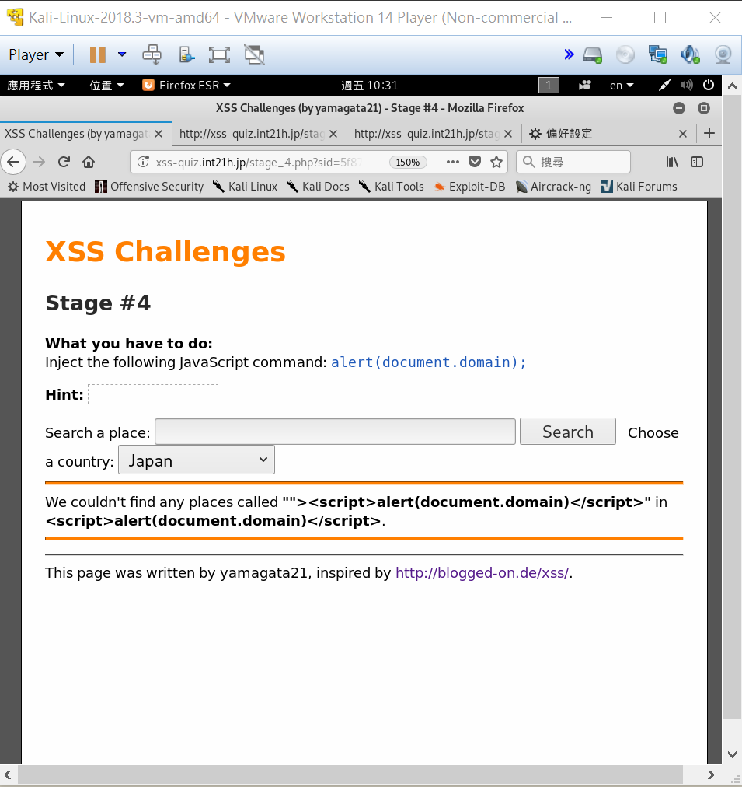Reset the 150% zoom level badge
742x787 pixels.
pyautogui.click(x=408, y=162)
